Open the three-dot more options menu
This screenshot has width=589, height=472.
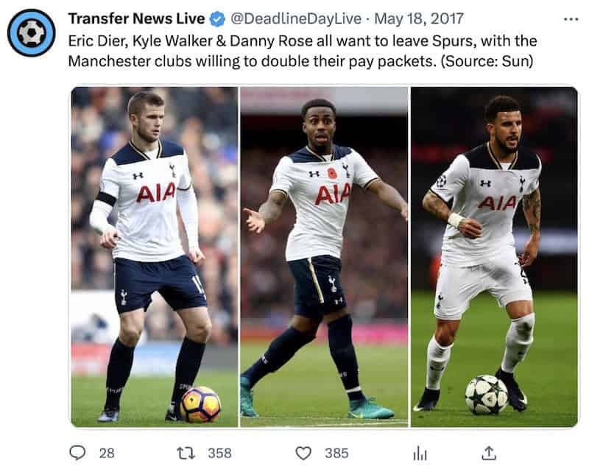click(x=571, y=19)
